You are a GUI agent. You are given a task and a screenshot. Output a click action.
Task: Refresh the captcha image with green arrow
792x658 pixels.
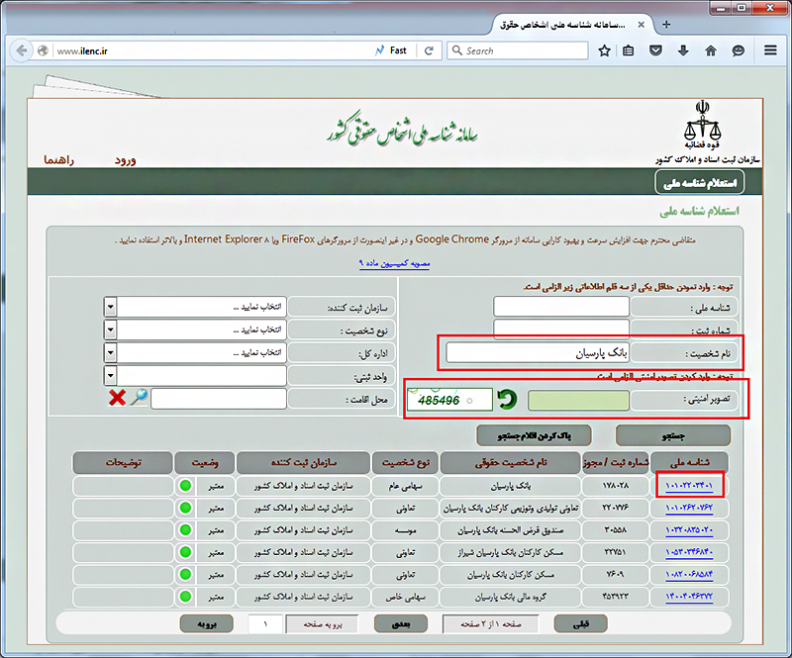(507, 400)
